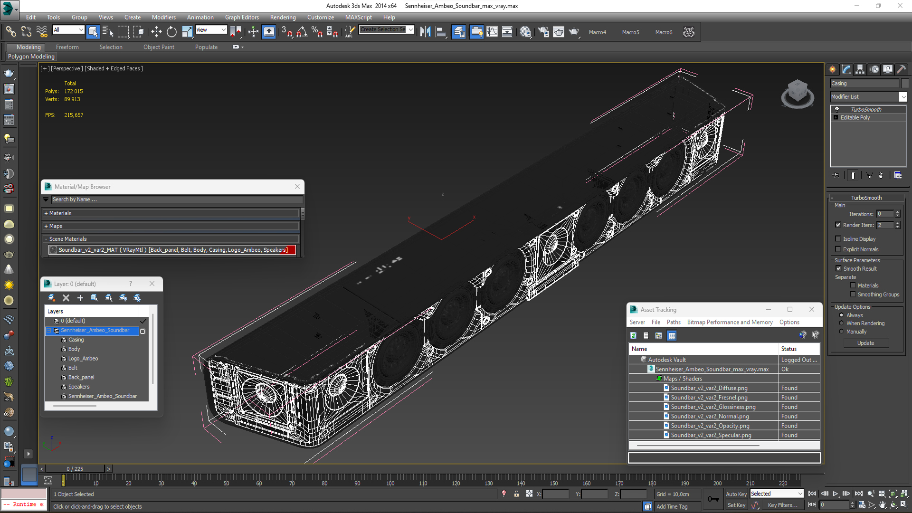Click the Set Key button
The height and width of the screenshot is (513, 912).
[736, 505]
